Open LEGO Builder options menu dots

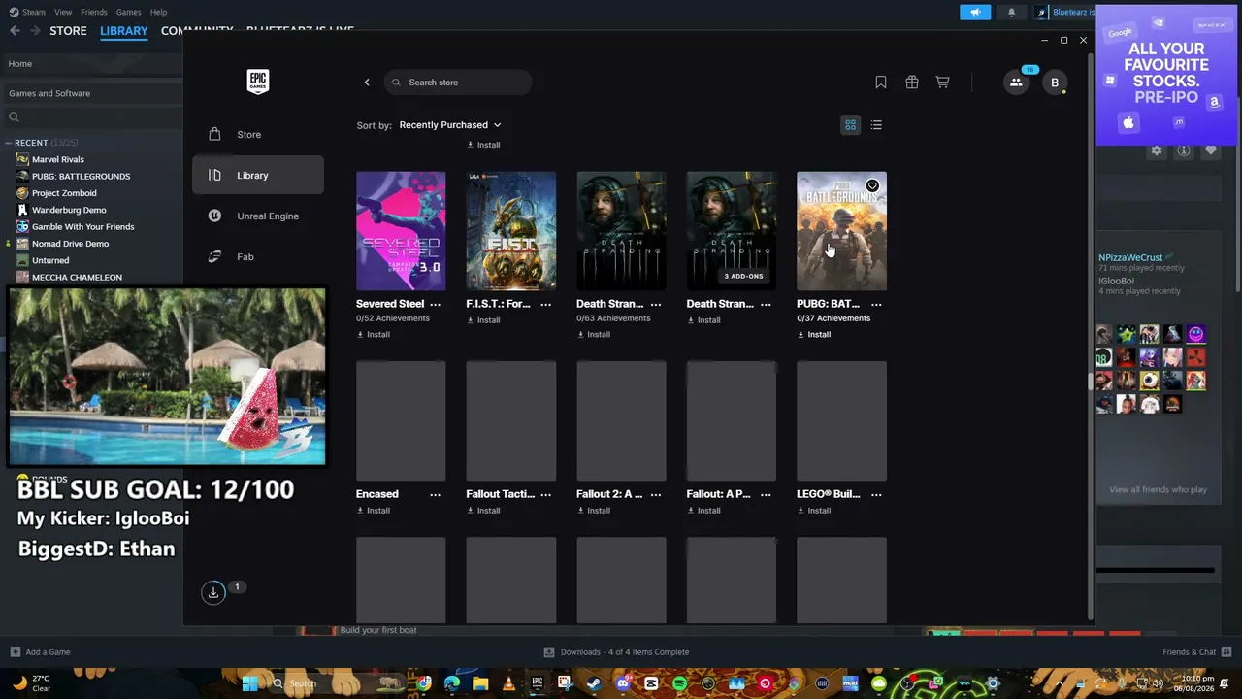coord(876,494)
